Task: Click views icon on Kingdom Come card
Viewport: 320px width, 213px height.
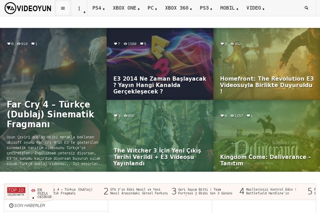Action: pos(232,116)
